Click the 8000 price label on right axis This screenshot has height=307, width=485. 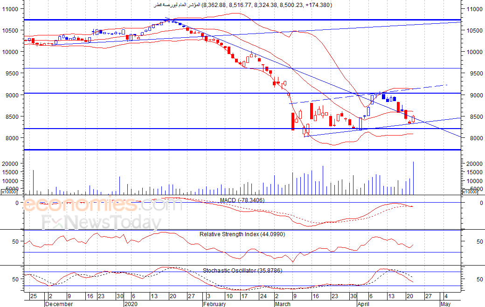pos(475,138)
